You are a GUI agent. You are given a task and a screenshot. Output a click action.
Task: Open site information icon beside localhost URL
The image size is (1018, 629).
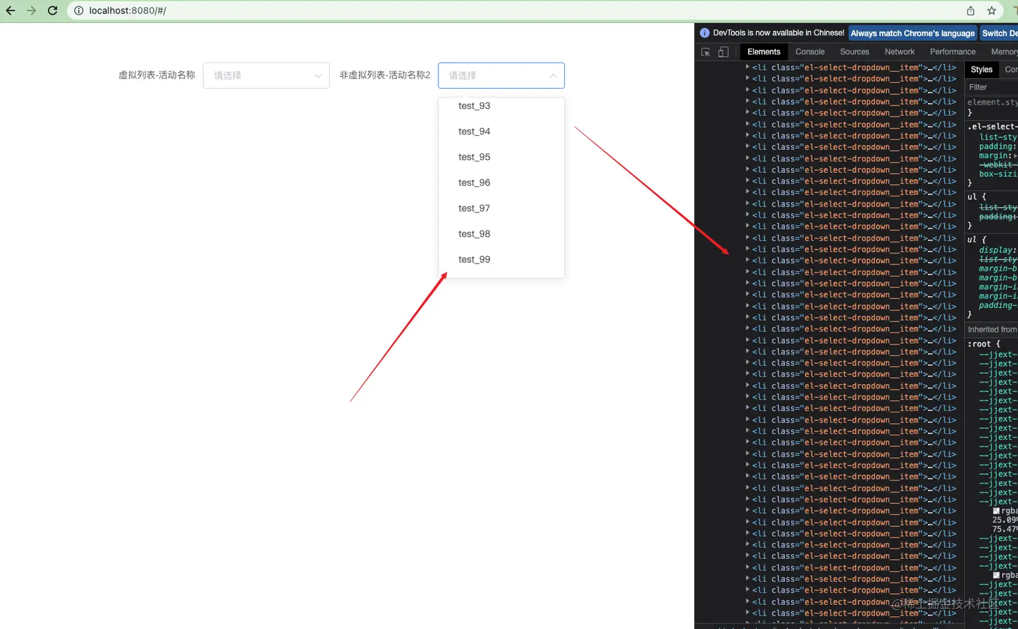point(79,11)
